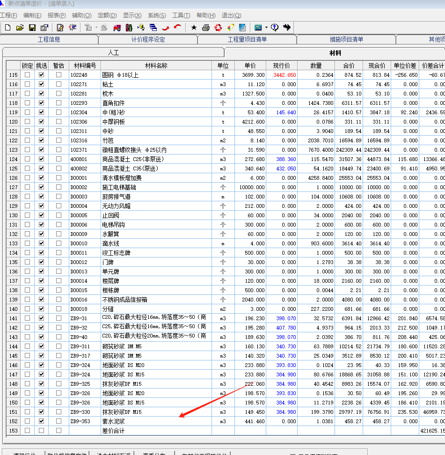
Task: Untick 挑选 checkbox for row 136 单元牌
Action: pyautogui.click(x=42, y=271)
